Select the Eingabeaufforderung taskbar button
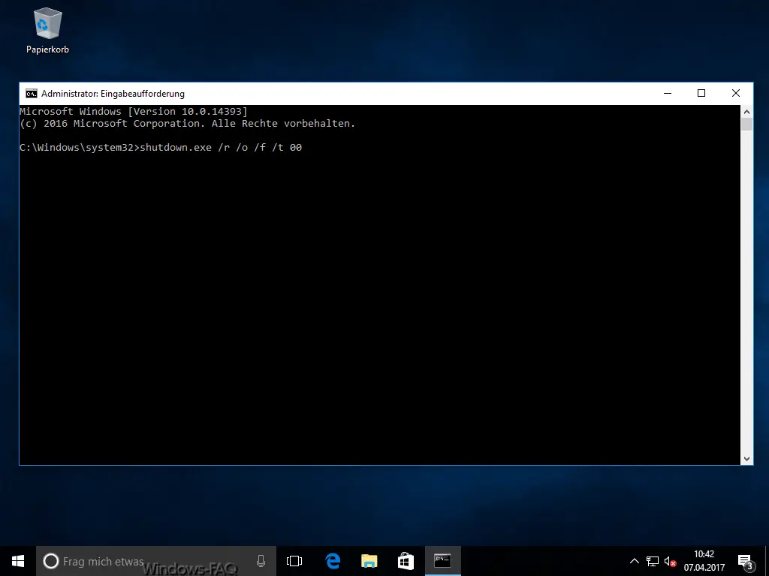769x576 pixels. click(x=442, y=561)
